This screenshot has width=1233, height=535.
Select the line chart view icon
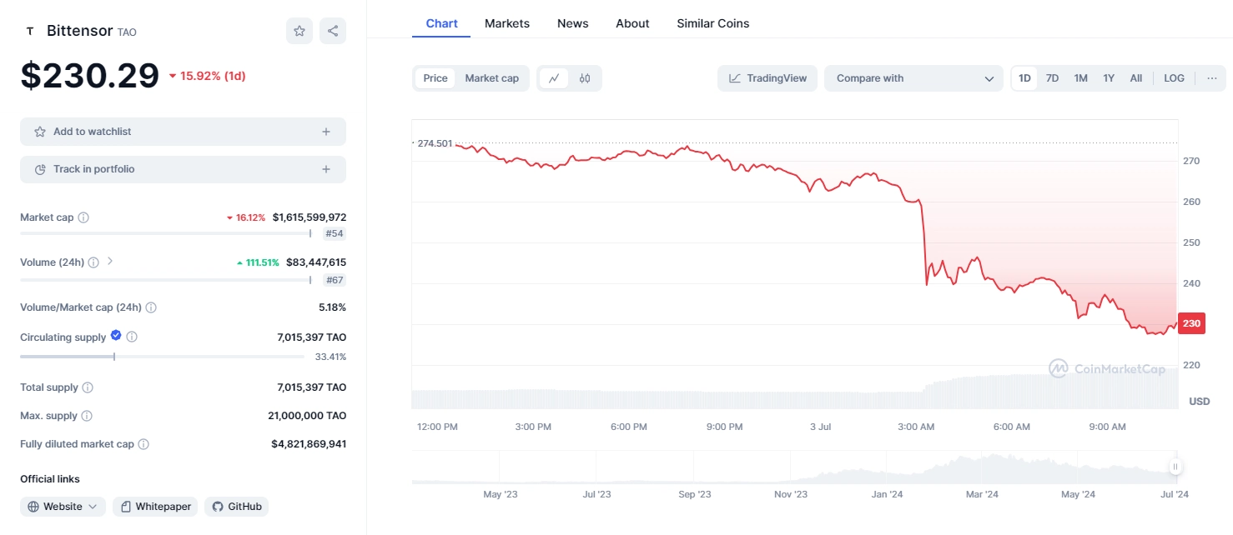click(554, 78)
